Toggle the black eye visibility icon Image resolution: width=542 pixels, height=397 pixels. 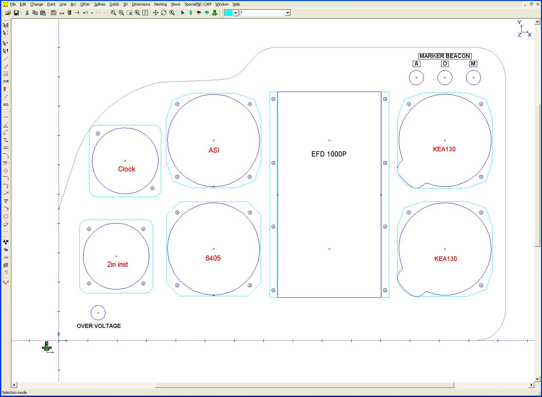pyautogui.click(x=199, y=13)
